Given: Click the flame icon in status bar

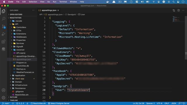Looking at the screenshot, I should [27, 103].
